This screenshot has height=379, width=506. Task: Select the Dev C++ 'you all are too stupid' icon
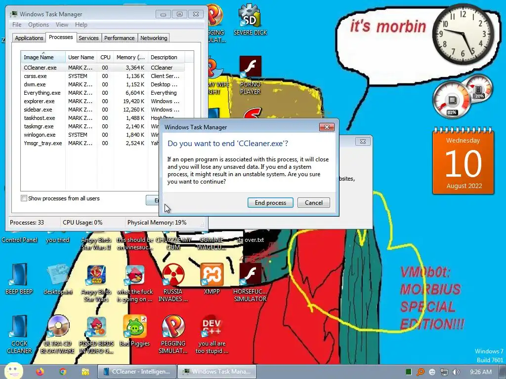point(211,335)
